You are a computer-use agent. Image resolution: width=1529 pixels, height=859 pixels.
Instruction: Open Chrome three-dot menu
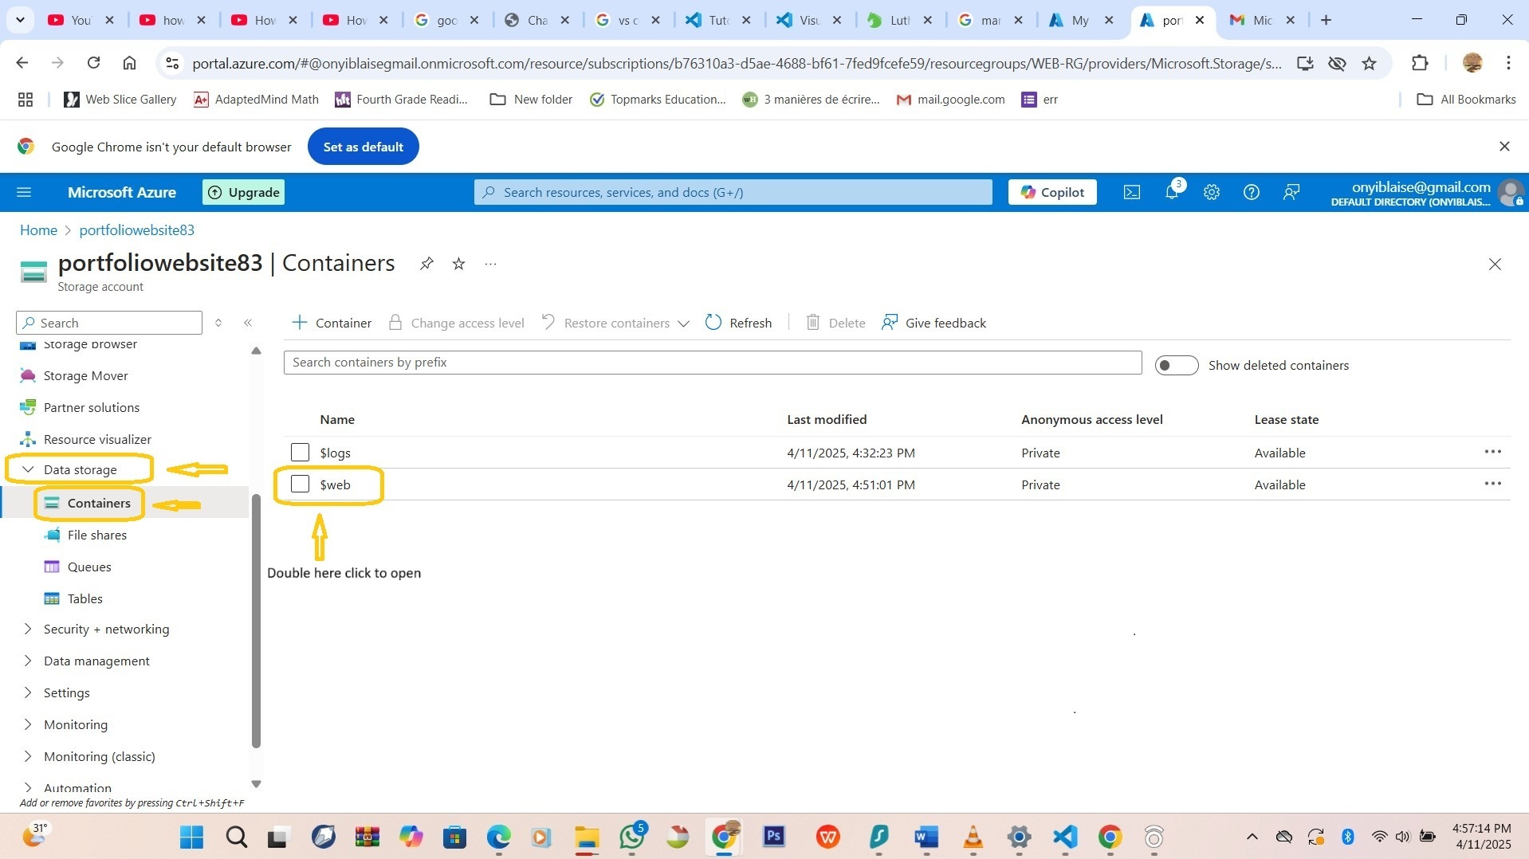(x=1508, y=63)
